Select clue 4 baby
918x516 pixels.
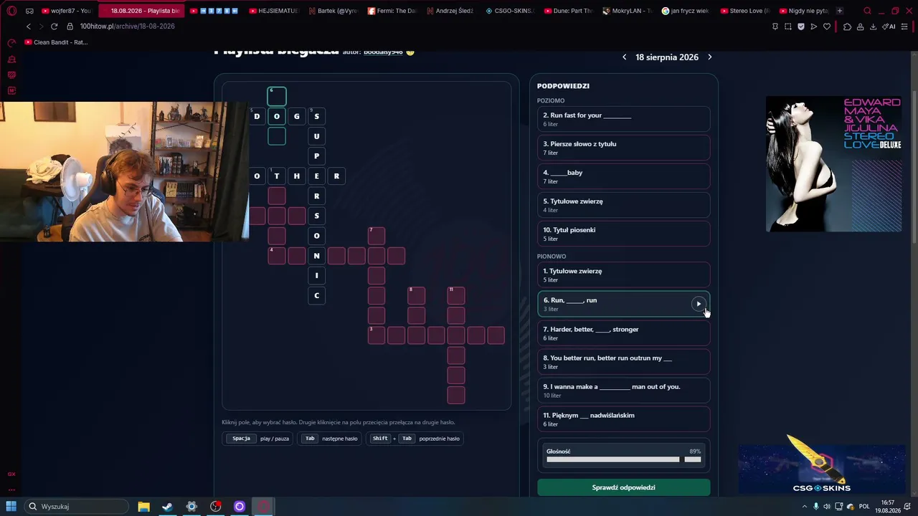pos(624,176)
